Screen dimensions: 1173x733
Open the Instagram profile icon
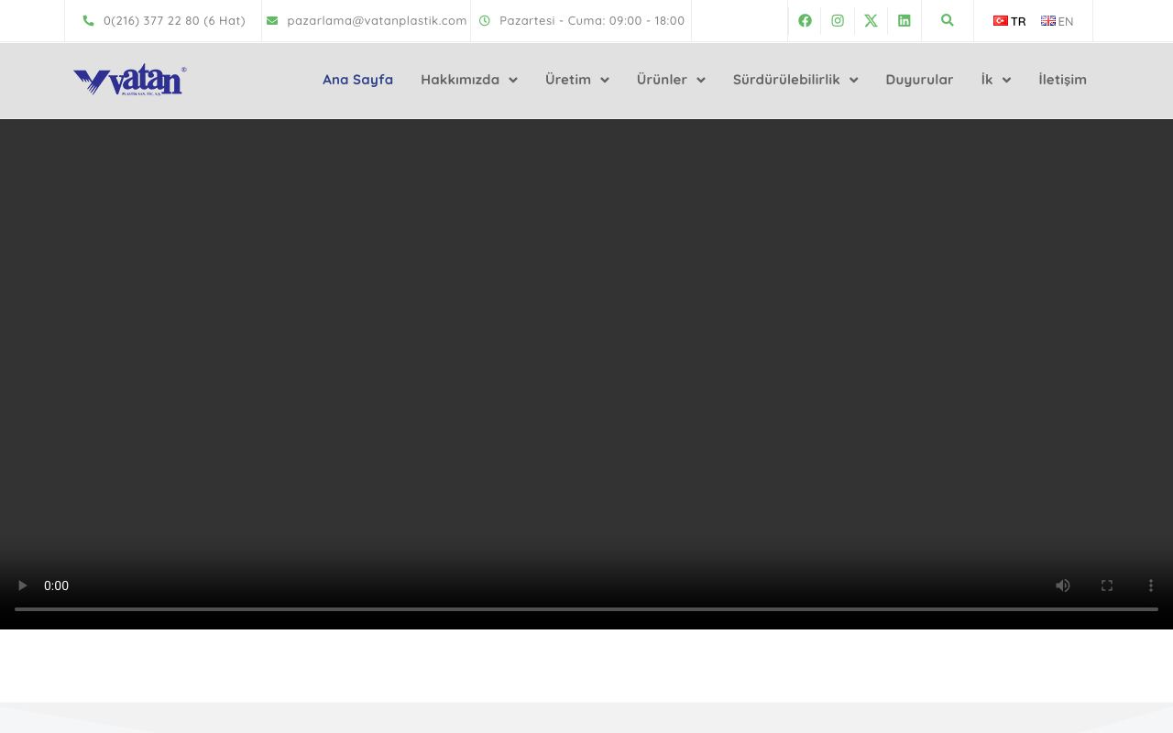pyautogui.click(x=838, y=20)
